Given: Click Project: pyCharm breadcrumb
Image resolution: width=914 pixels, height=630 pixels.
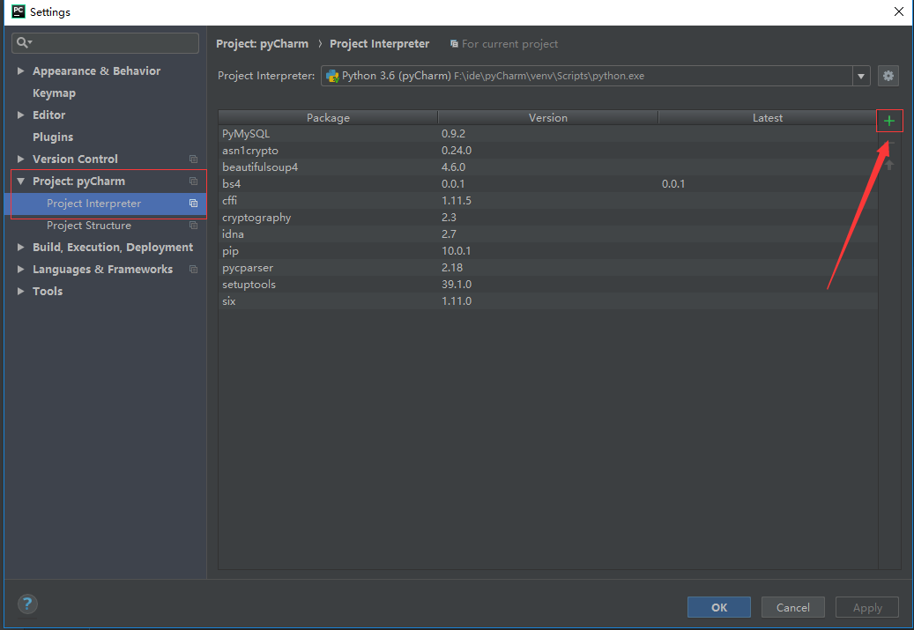Looking at the screenshot, I should pos(263,44).
